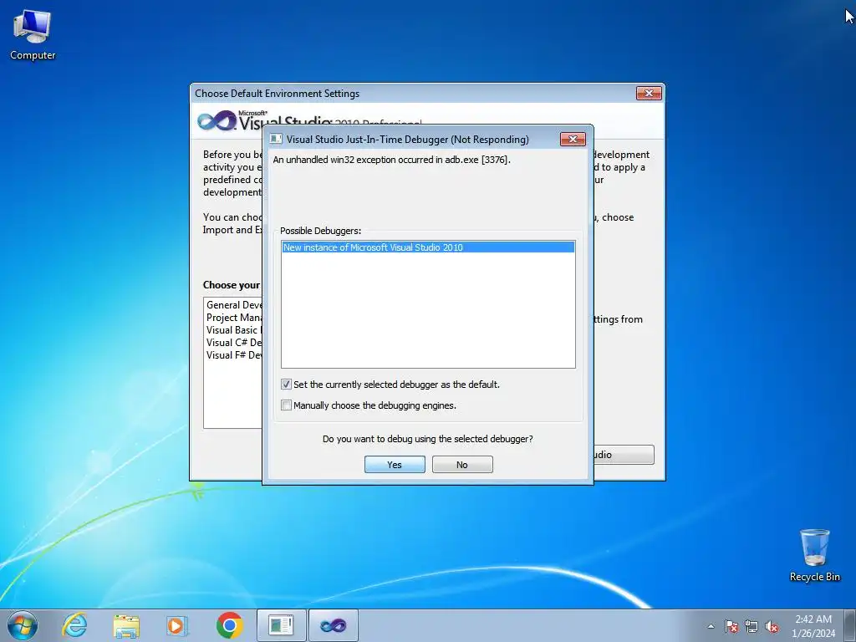Open the Computer desktop icon
The height and width of the screenshot is (642, 856).
tap(33, 34)
